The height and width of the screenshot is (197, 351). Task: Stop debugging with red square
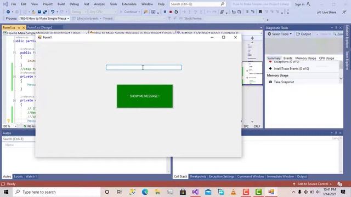(x=171, y=11)
